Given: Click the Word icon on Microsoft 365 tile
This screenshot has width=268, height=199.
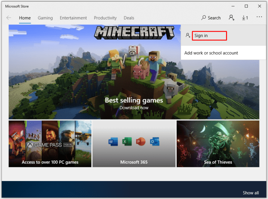Looking at the screenshot, I should tap(113, 142).
